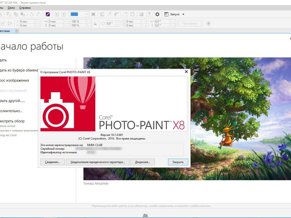Open Уведомления юридического характера... button
The image size is (291, 218).
(x=97, y=162)
